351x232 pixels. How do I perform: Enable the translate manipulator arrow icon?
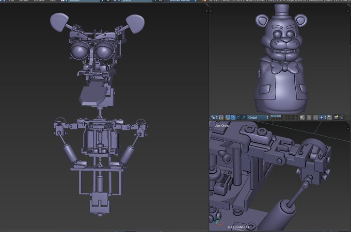point(233,118)
